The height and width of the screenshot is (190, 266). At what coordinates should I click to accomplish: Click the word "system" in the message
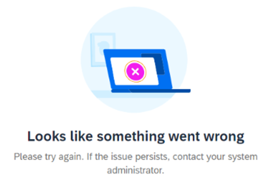[x=243, y=157]
